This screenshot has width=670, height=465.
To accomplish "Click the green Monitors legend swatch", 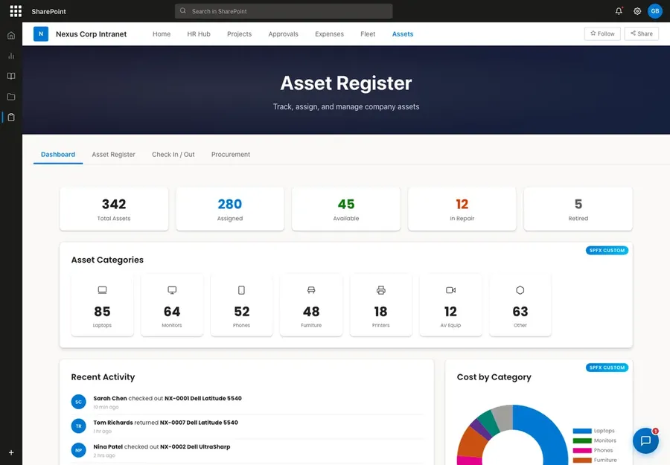I will [x=582, y=440].
